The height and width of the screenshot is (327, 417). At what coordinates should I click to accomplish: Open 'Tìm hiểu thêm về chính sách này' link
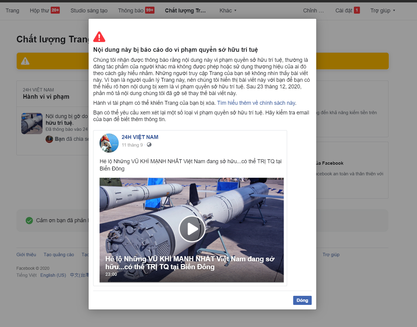point(256,103)
